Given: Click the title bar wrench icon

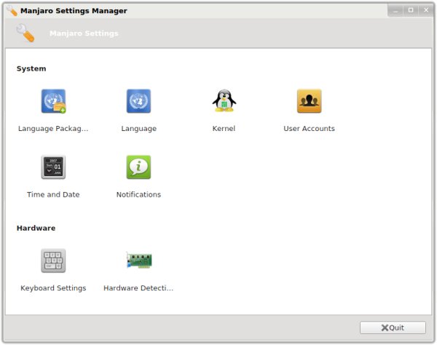Looking at the screenshot, I should [x=12, y=11].
